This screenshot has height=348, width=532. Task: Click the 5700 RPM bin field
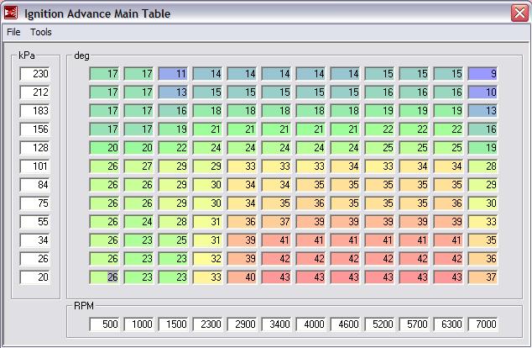point(414,324)
